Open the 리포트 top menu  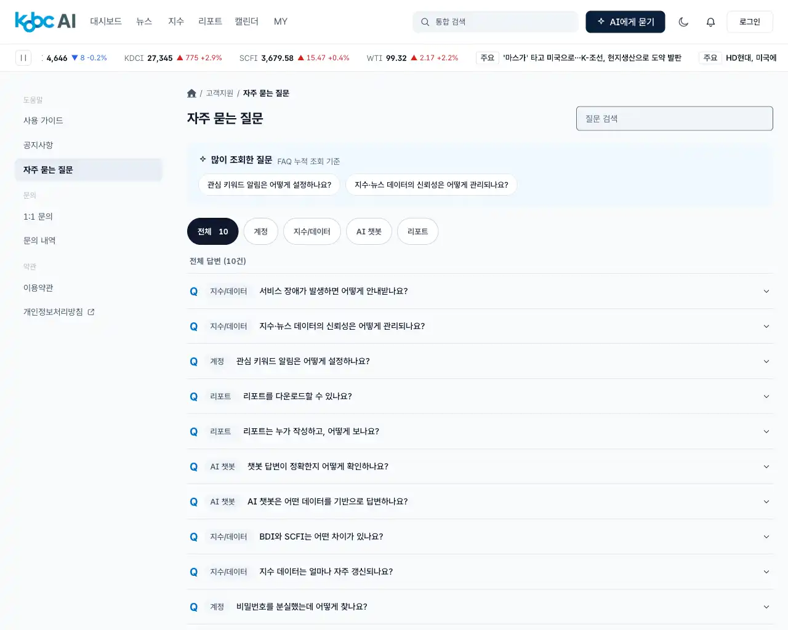pos(210,22)
